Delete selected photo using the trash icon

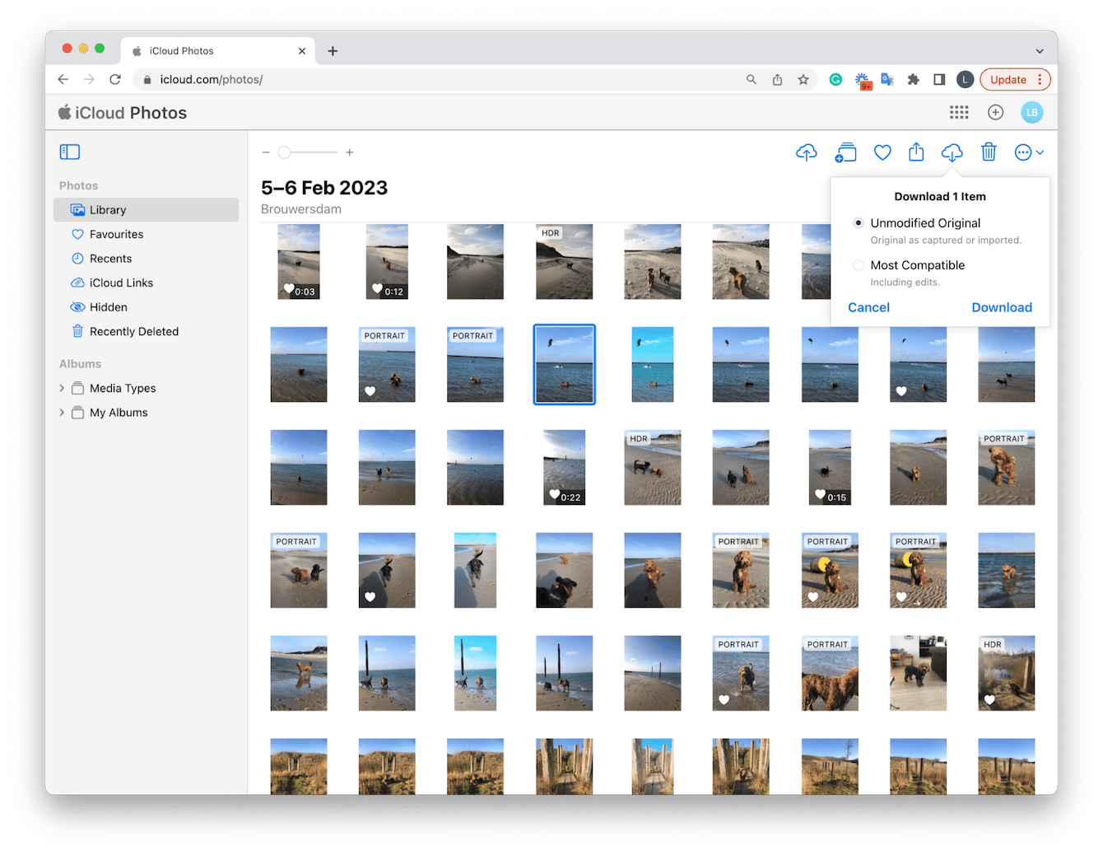[x=989, y=152]
